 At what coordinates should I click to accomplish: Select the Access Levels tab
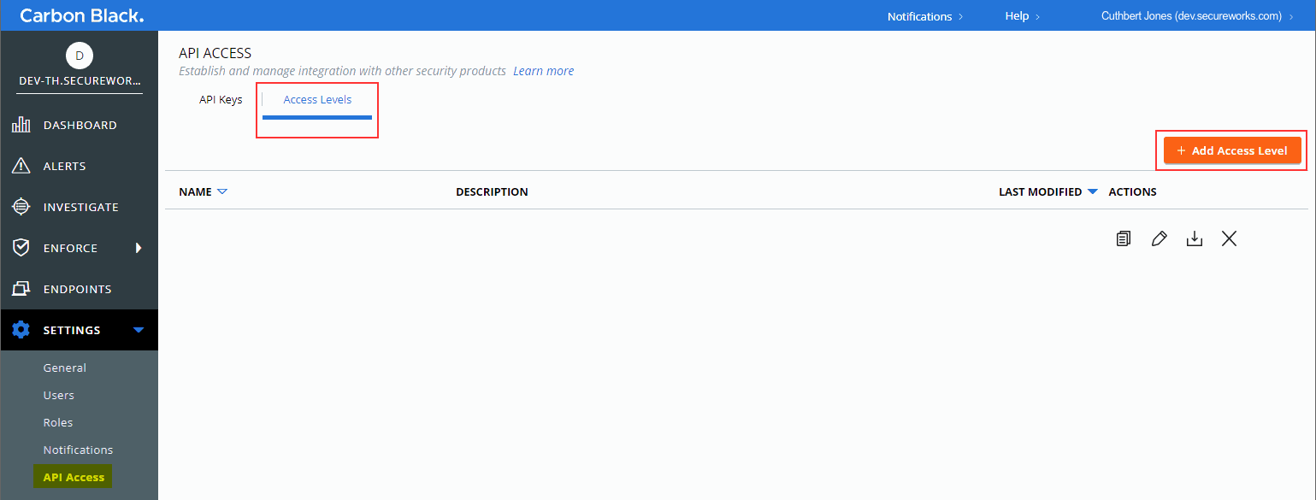click(317, 100)
